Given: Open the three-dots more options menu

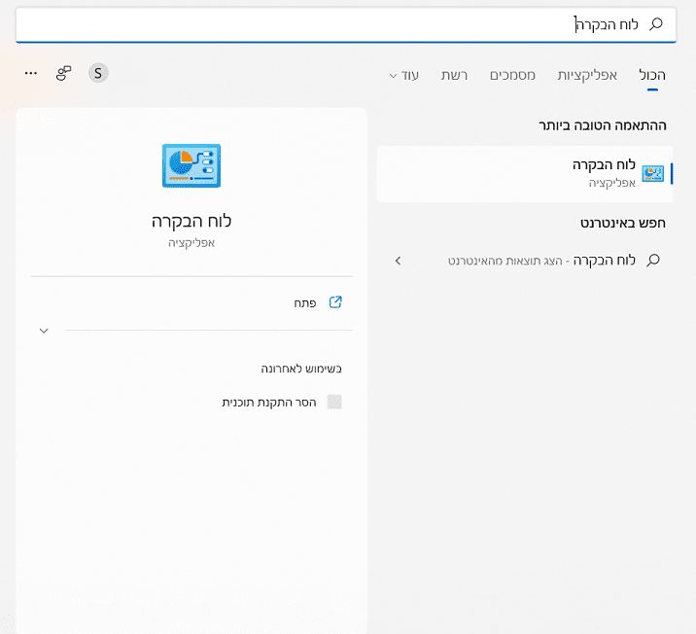Looking at the screenshot, I should click(31, 73).
